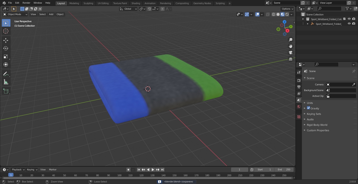Play the animation forward
358x184 pixels.
[x=153, y=170]
